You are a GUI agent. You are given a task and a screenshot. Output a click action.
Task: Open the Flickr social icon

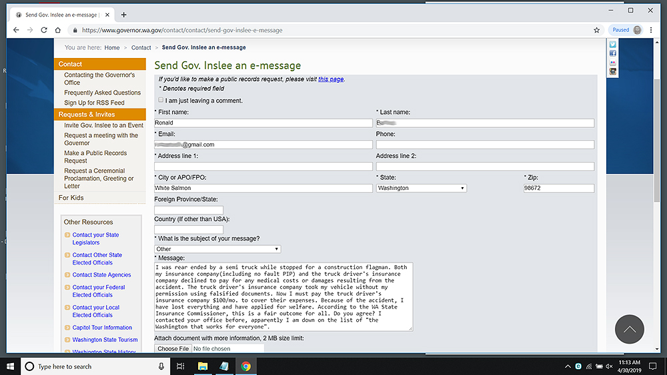[x=612, y=63]
